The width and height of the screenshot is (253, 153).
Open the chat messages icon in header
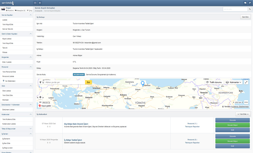tap(245, 3)
